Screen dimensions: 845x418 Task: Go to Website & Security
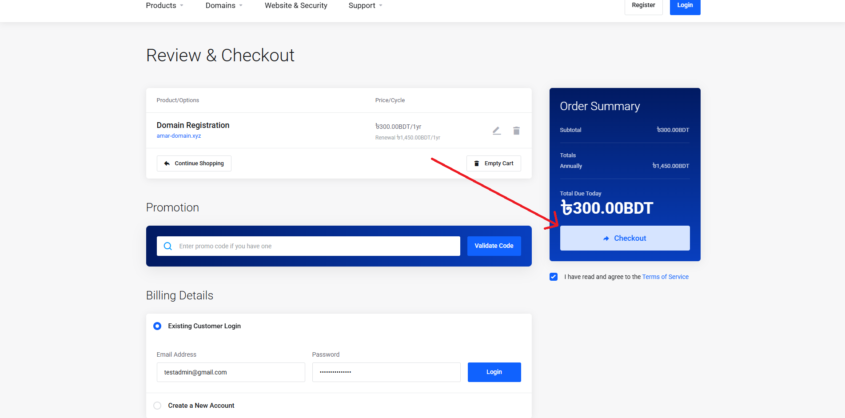pyautogui.click(x=296, y=5)
